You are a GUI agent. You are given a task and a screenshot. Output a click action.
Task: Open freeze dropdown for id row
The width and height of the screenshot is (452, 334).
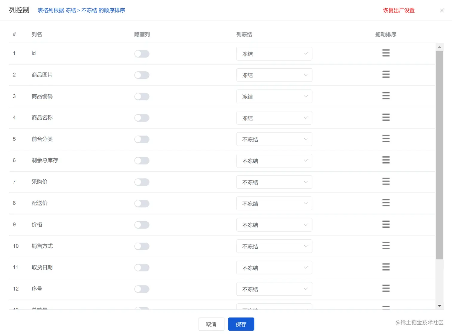pyautogui.click(x=274, y=54)
